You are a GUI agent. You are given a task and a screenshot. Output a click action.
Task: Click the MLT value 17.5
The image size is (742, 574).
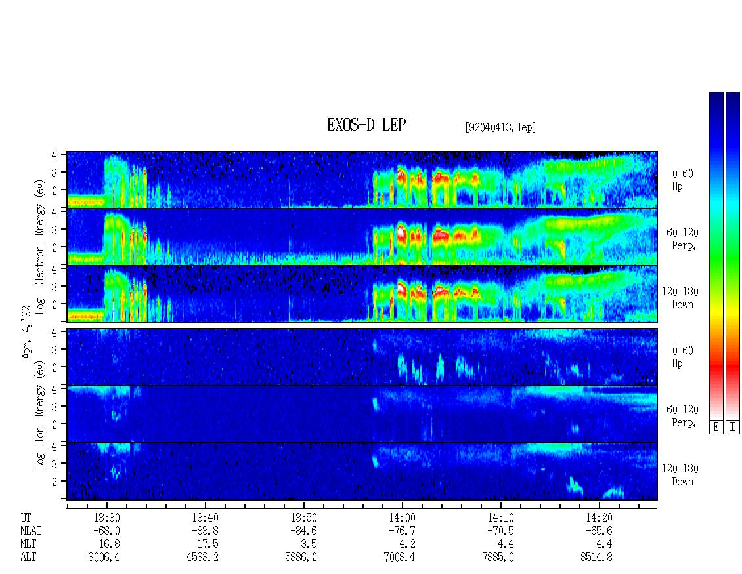pos(207,544)
